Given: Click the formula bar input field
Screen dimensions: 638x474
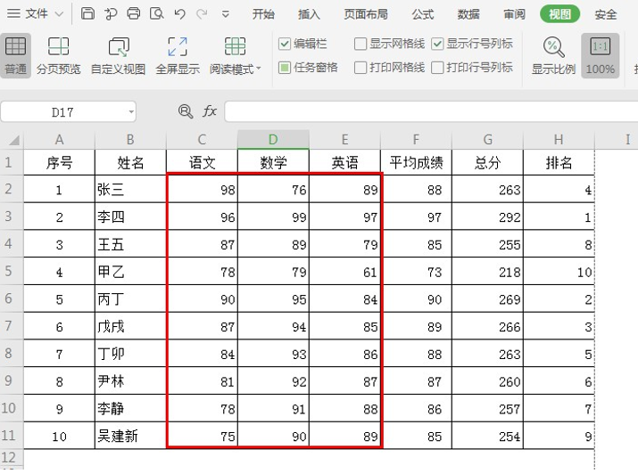Looking at the screenshot, I should click(431, 111).
